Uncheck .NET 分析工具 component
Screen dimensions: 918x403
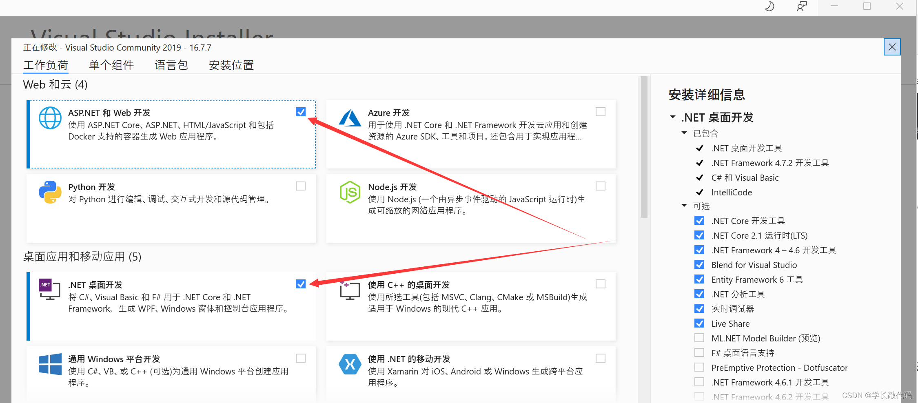point(699,294)
